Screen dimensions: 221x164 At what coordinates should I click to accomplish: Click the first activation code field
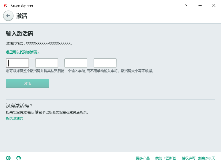[x=17, y=63]
